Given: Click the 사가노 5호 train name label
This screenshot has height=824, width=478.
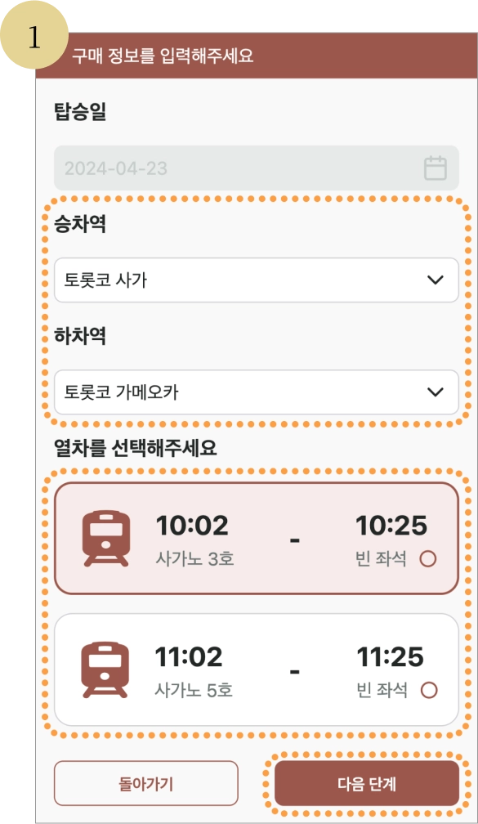Looking at the screenshot, I should click(x=194, y=690).
